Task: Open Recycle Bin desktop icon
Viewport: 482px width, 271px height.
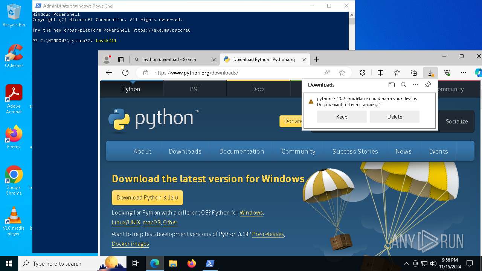Action: (x=14, y=16)
